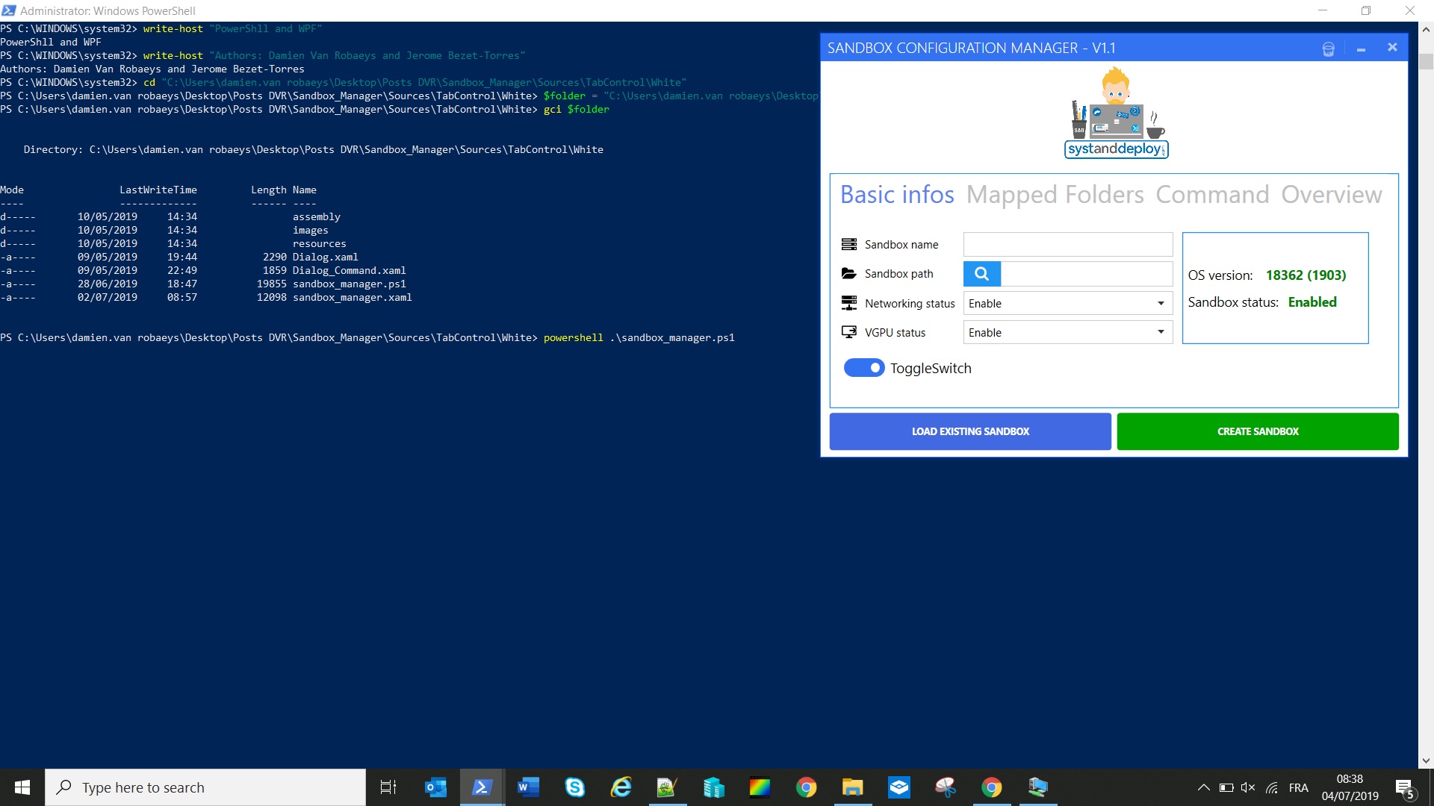This screenshot has width=1434, height=806.
Task: Toggle the muted volume icon in system tray
Action: coord(1248,787)
